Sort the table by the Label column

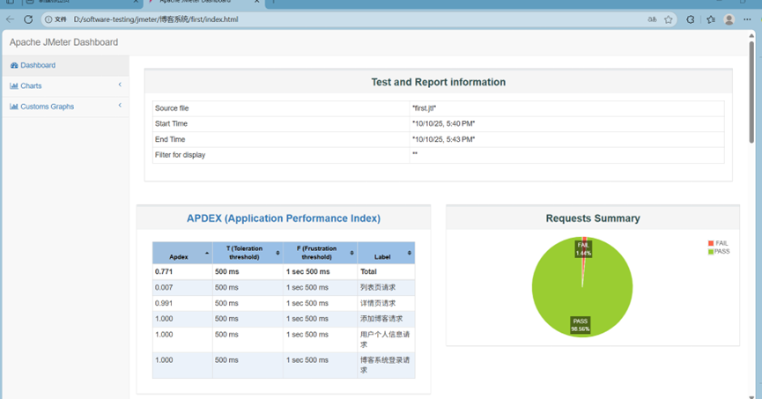(387, 253)
